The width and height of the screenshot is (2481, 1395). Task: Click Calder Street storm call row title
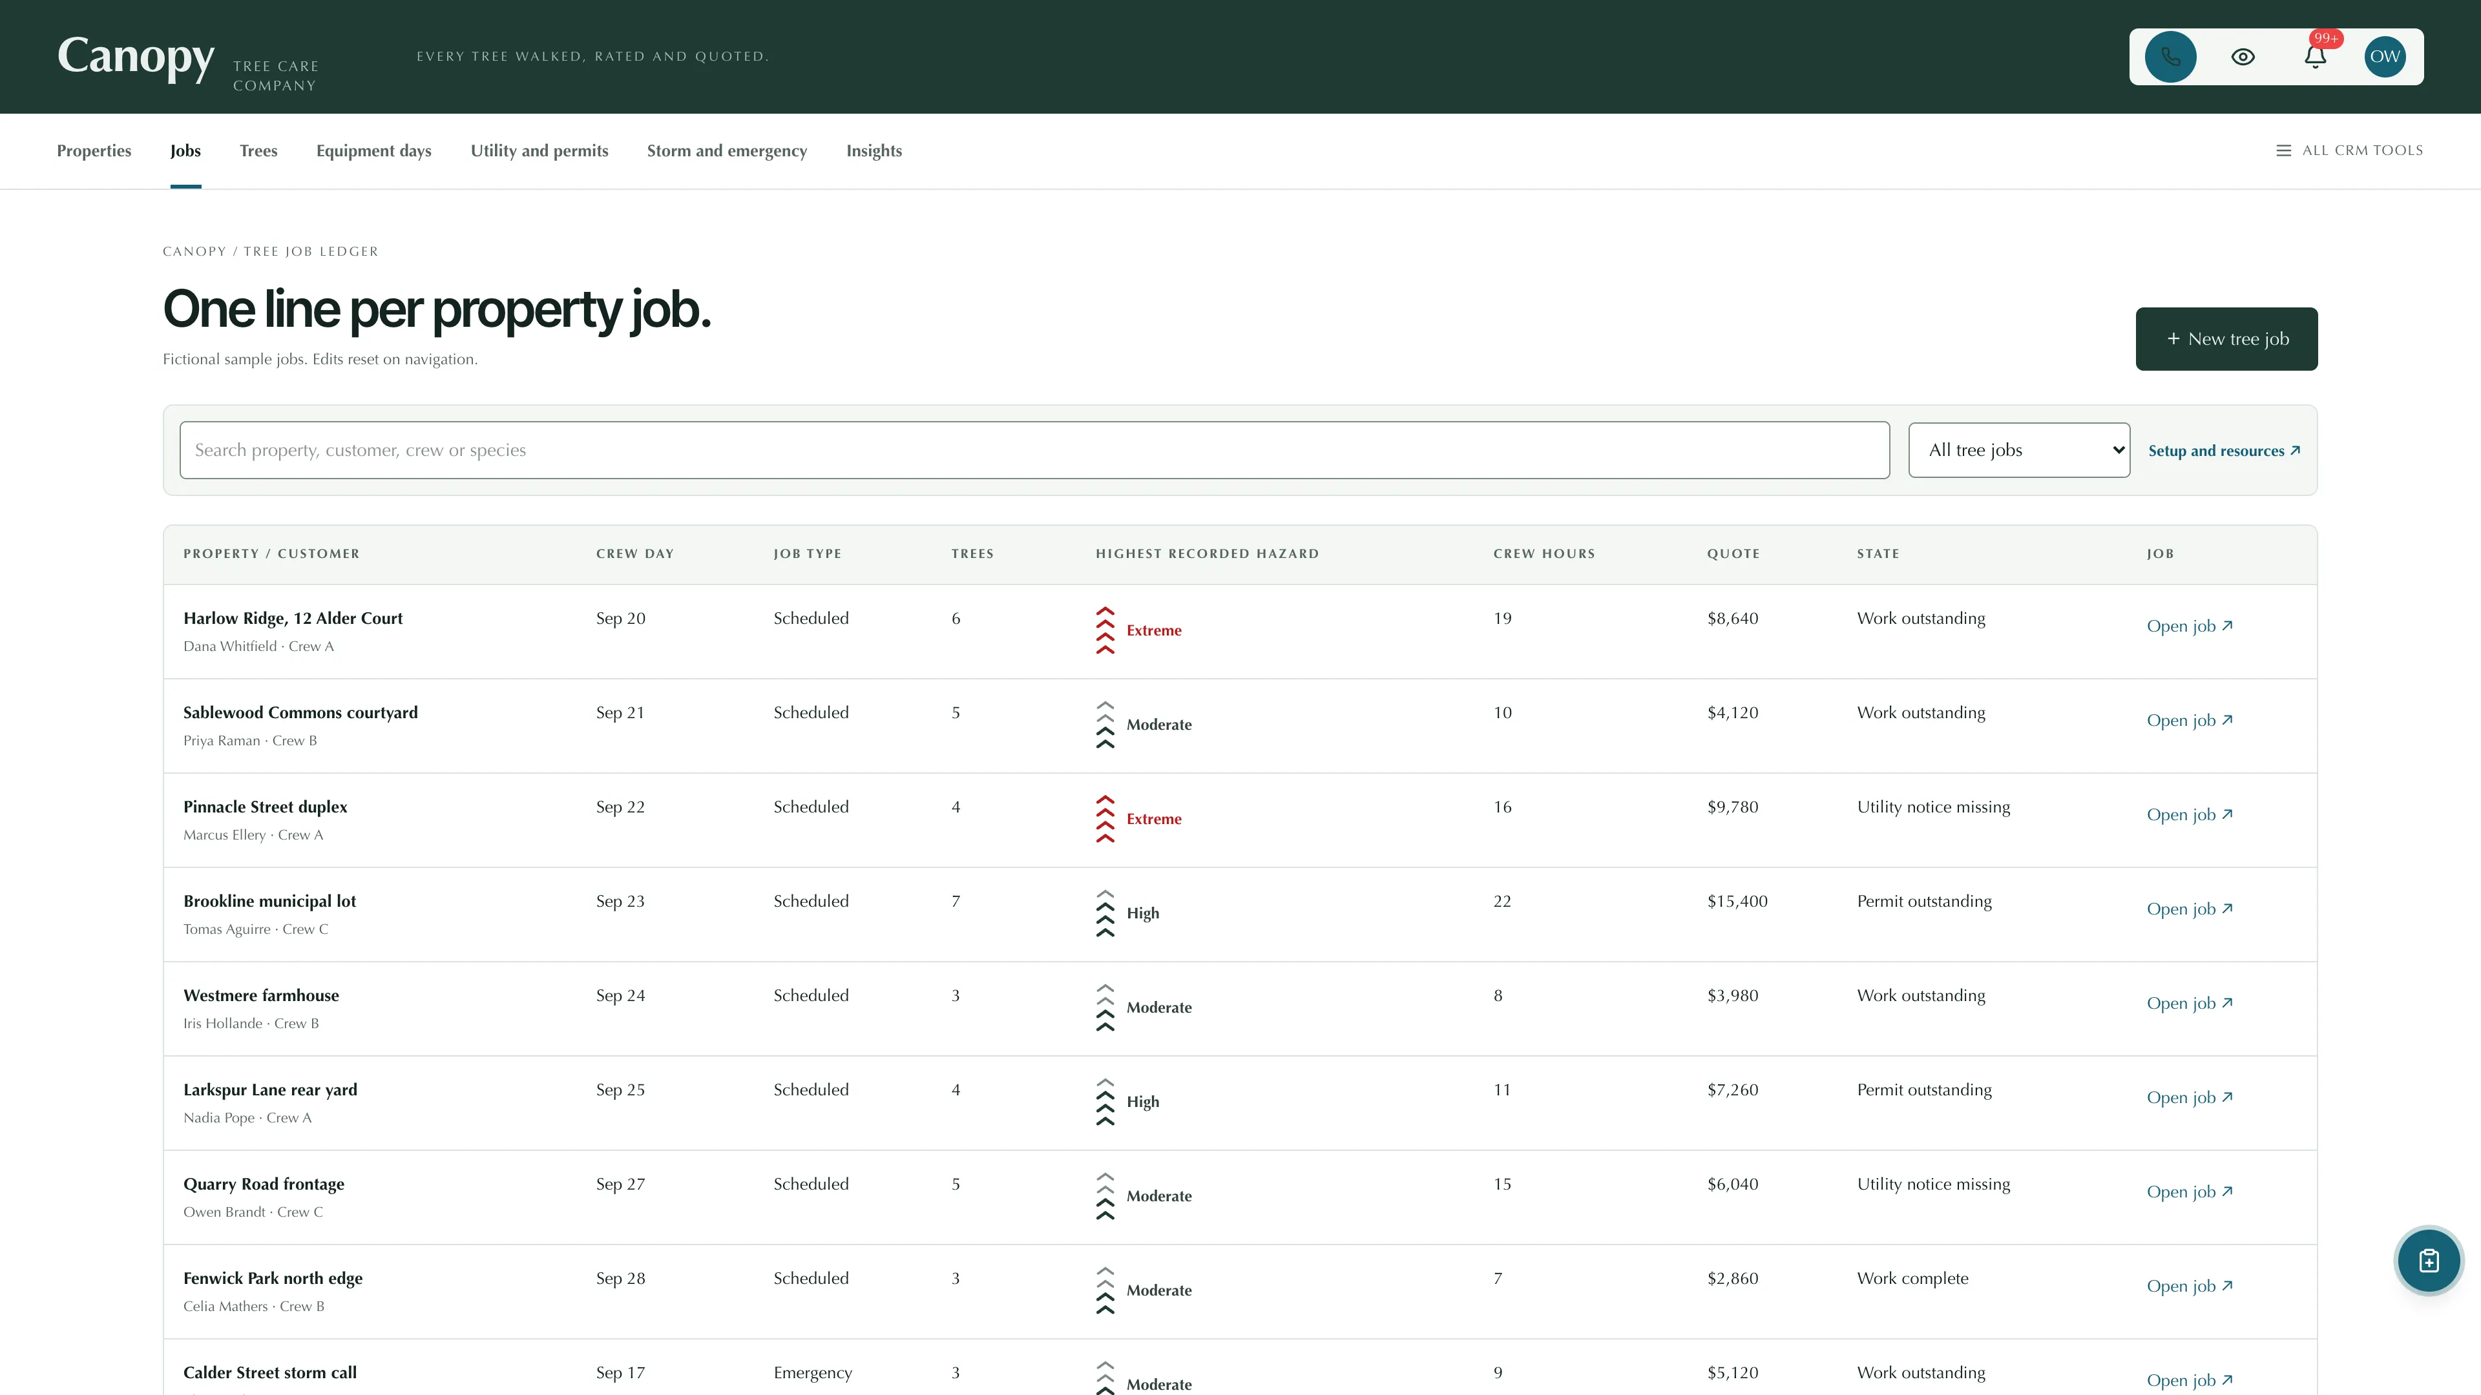click(269, 1373)
